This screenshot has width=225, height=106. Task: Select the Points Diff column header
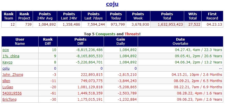[x=80, y=41]
